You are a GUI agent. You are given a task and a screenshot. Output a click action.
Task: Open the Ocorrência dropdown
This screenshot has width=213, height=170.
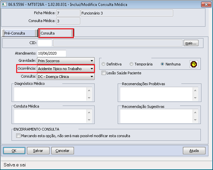66,69
